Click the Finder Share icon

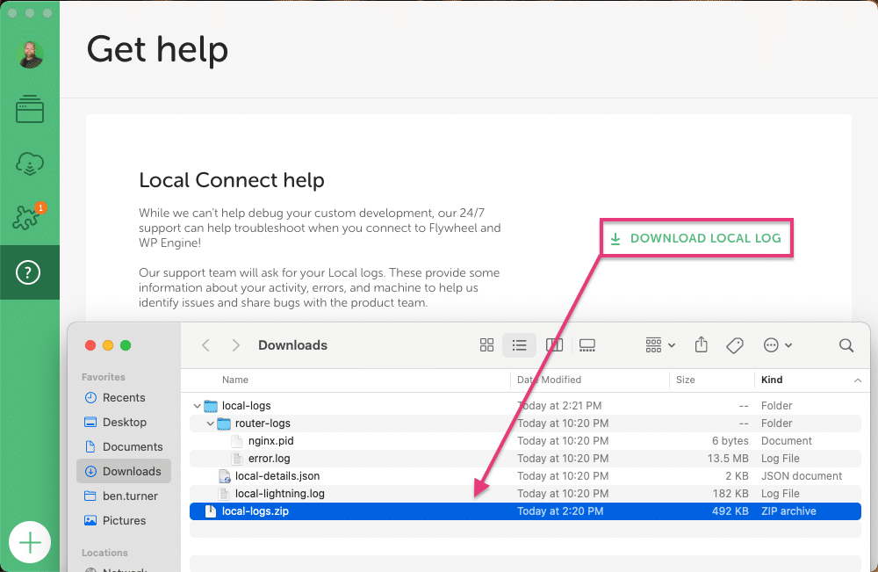(701, 344)
